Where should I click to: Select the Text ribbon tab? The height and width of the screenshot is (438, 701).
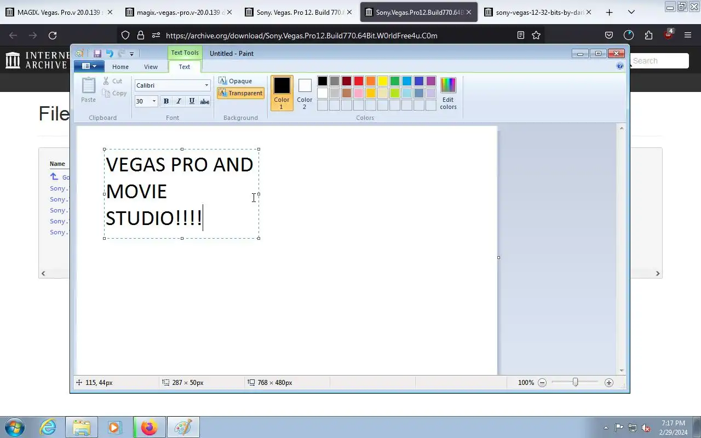coord(185,67)
